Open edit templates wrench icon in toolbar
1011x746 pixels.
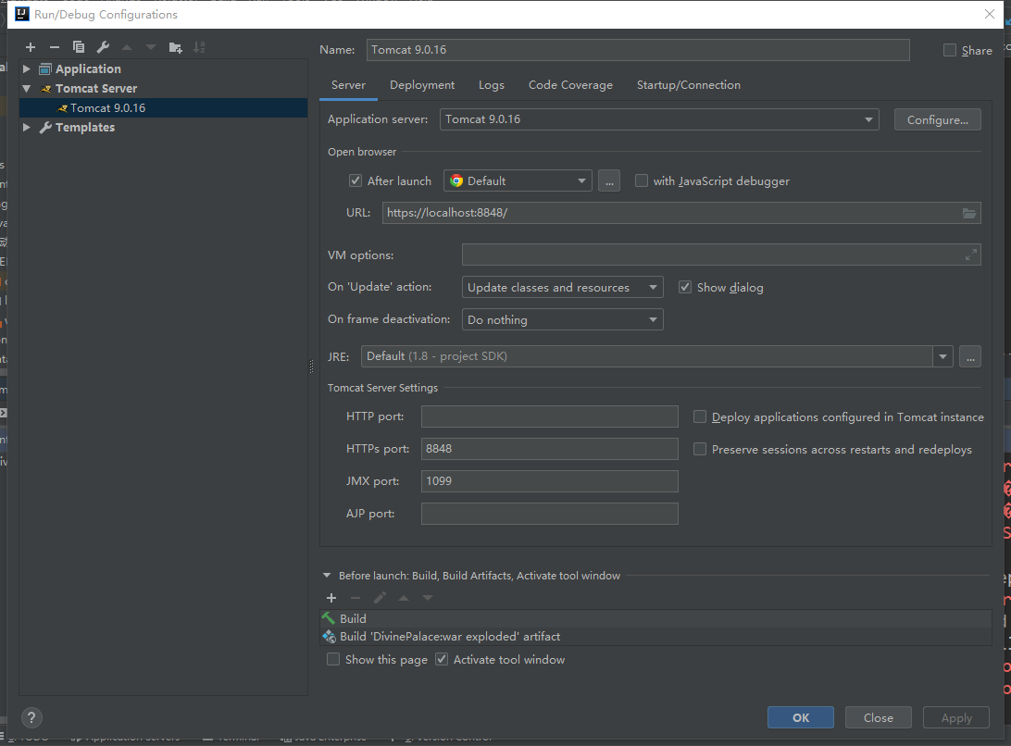[103, 47]
